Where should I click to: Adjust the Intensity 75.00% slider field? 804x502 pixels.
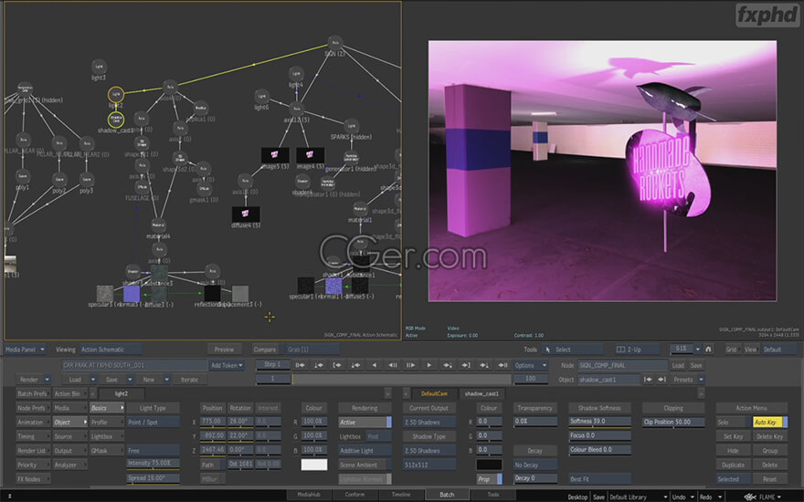point(153,463)
